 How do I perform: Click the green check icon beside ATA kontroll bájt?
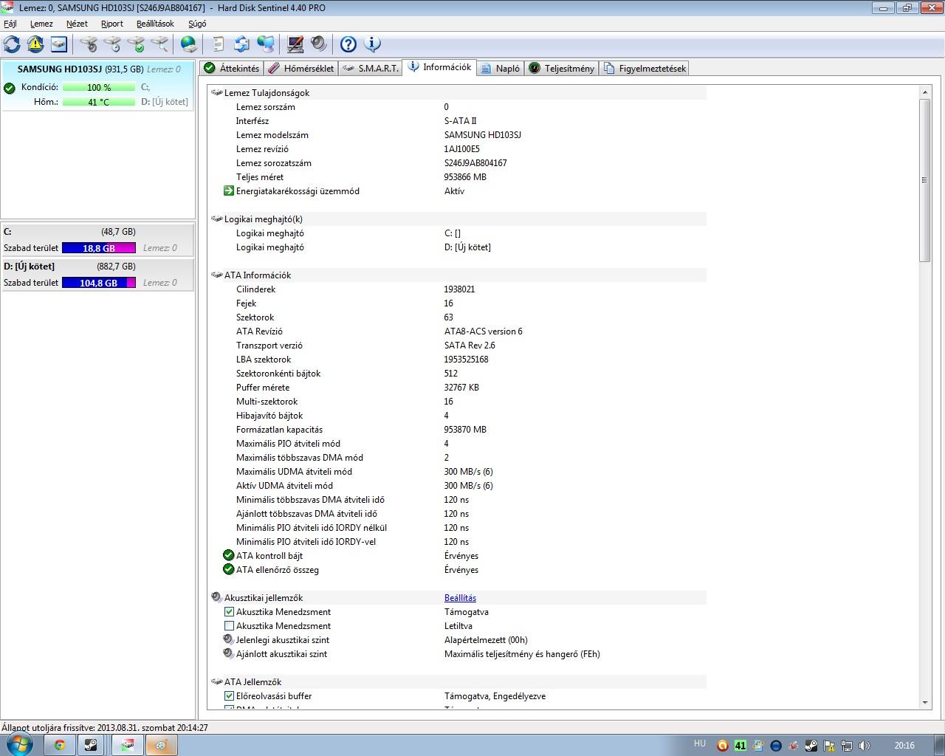point(229,555)
